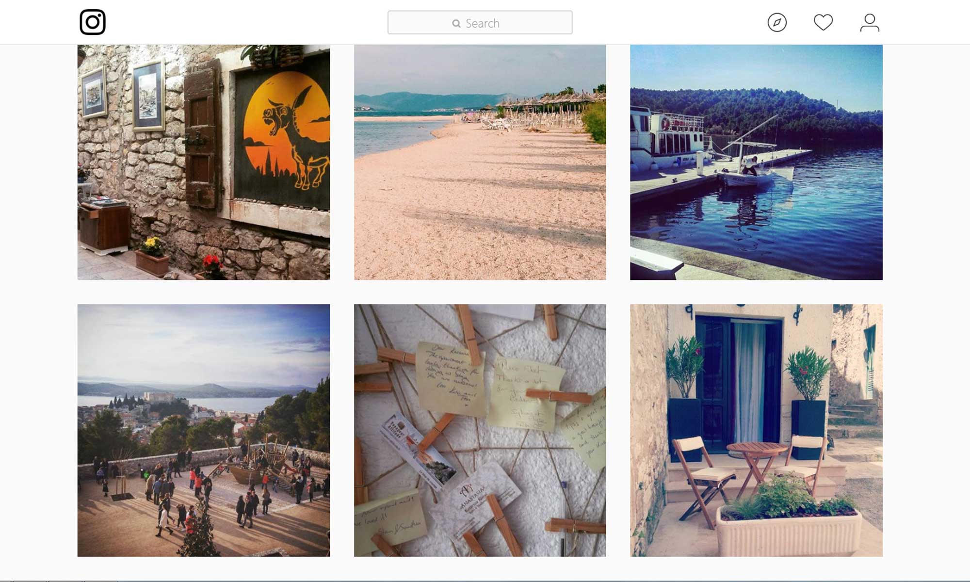Image resolution: width=970 pixels, height=582 pixels.
Task: Click the Instagram camera logo
Action: tap(92, 22)
